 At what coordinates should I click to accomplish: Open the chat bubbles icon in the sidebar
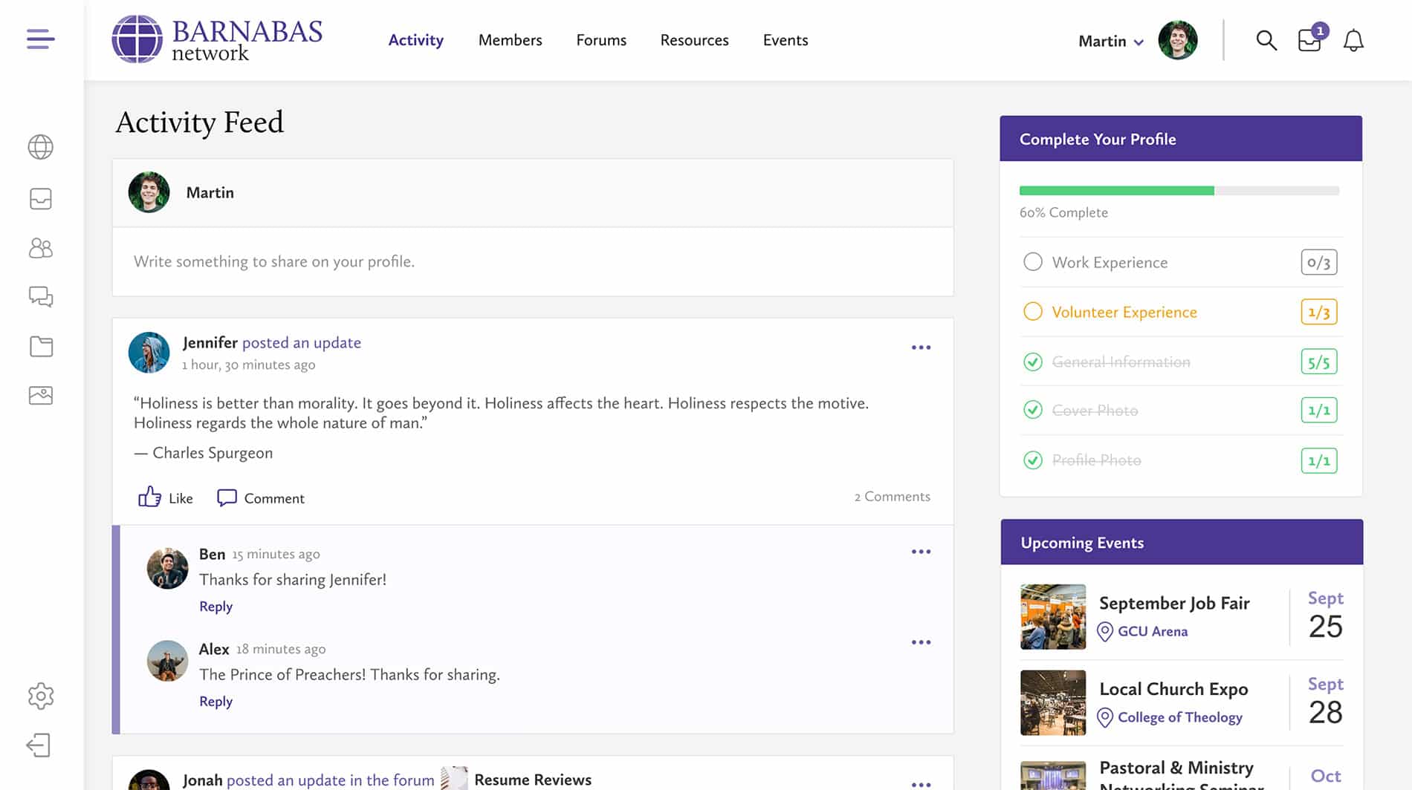coord(40,297)
